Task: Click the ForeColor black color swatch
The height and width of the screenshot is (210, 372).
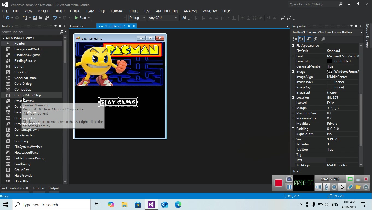Action: [329, 61]
